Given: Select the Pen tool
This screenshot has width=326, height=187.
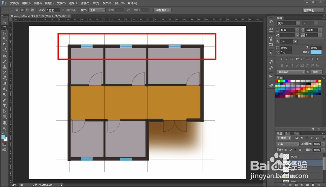Looking at the screenshot, I should [x=4, y=100].
